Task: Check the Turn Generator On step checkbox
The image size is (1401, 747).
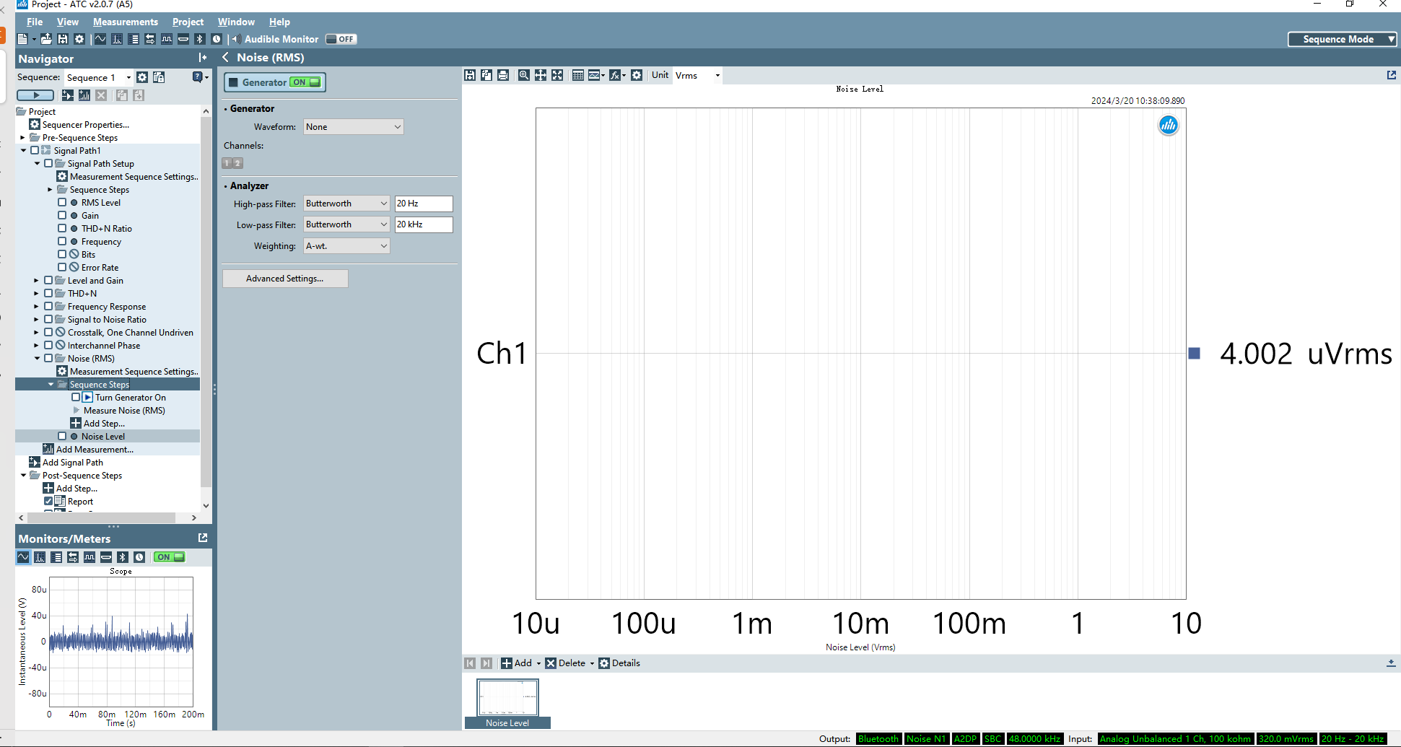Action: (x=76, y=398)
